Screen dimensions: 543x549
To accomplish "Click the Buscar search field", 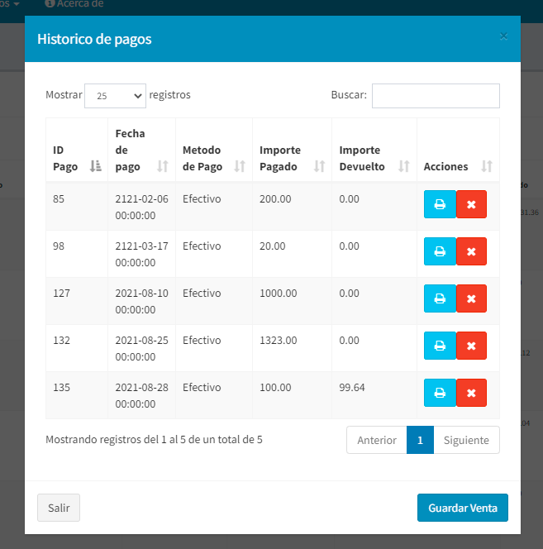I will coord(436,96).
